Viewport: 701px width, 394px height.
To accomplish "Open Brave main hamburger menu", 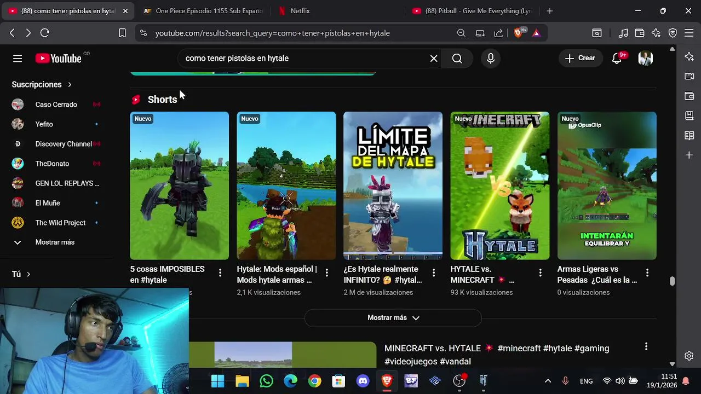I will [x=689, y=33].
